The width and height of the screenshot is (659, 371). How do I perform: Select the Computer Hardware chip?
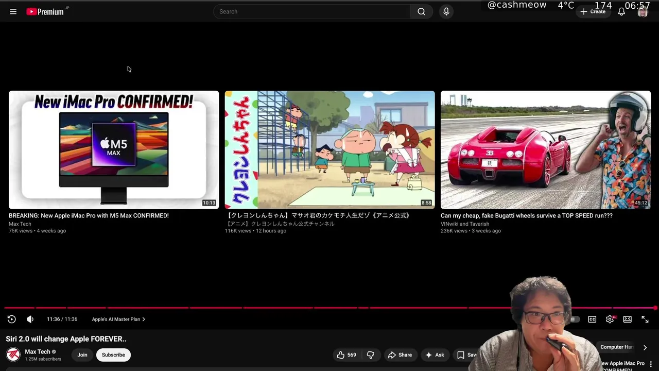click(616, 347)
